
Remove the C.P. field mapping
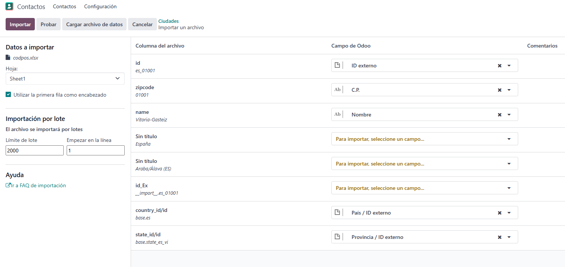pos(499,90)
